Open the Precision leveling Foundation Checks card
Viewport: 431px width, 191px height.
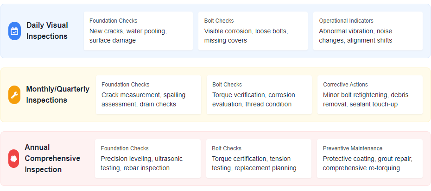pyautogui.click(x=148, y=159)
